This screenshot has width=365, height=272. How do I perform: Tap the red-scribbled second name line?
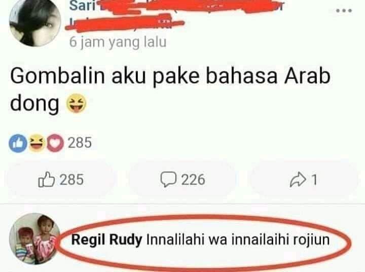point(125,23)
